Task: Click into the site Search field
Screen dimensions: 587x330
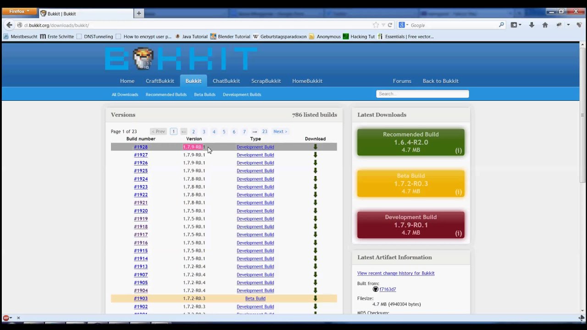Action: click(422, 93)
